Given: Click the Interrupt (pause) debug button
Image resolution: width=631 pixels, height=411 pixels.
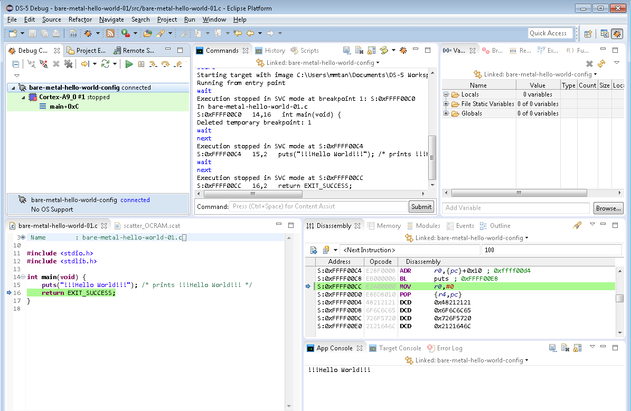Looking at the screenshot, I should tap(141, 64).
